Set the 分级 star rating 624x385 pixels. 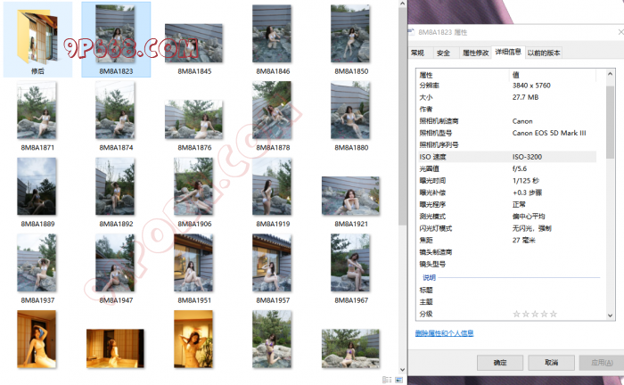coord(535,314)
